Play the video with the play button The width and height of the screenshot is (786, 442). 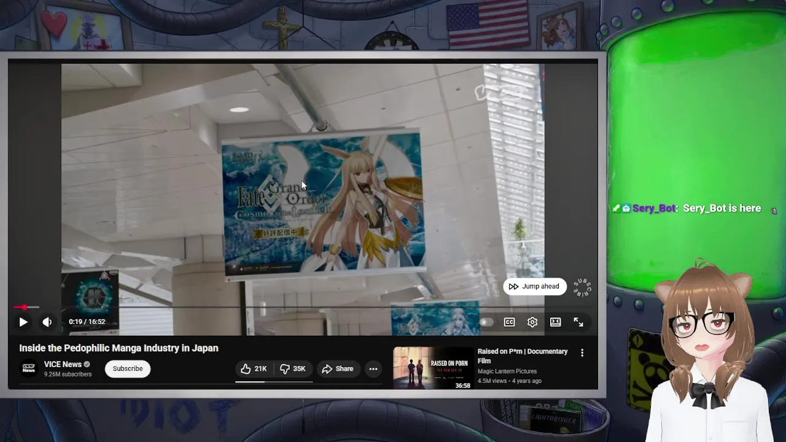pos(23,322)
